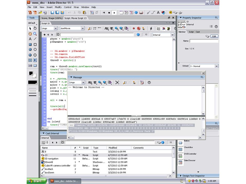This screenshot has height=184, width=246.
Task: Open the Xtras menu
Action: click(x=76, y=7)
